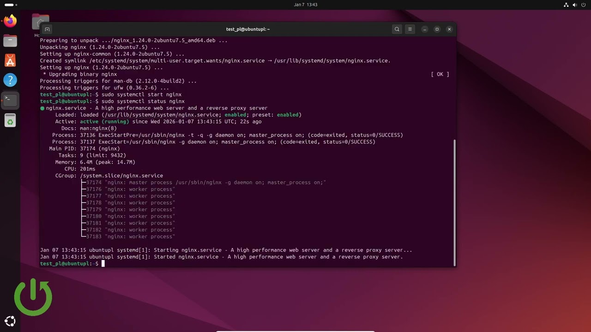Click the 'Main PID: 37174 (nginx)' line

[x=84, y=148]
